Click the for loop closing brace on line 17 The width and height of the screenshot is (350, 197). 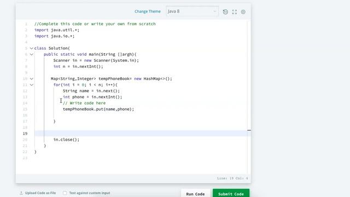pyautogui.click(x=54, y=121)
